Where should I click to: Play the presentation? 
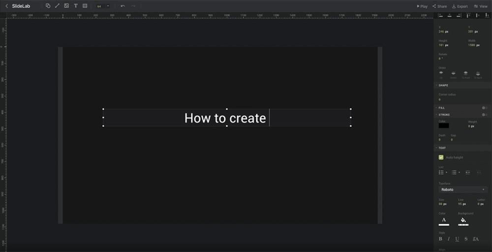pyautogui.click(x=422, y=6)
